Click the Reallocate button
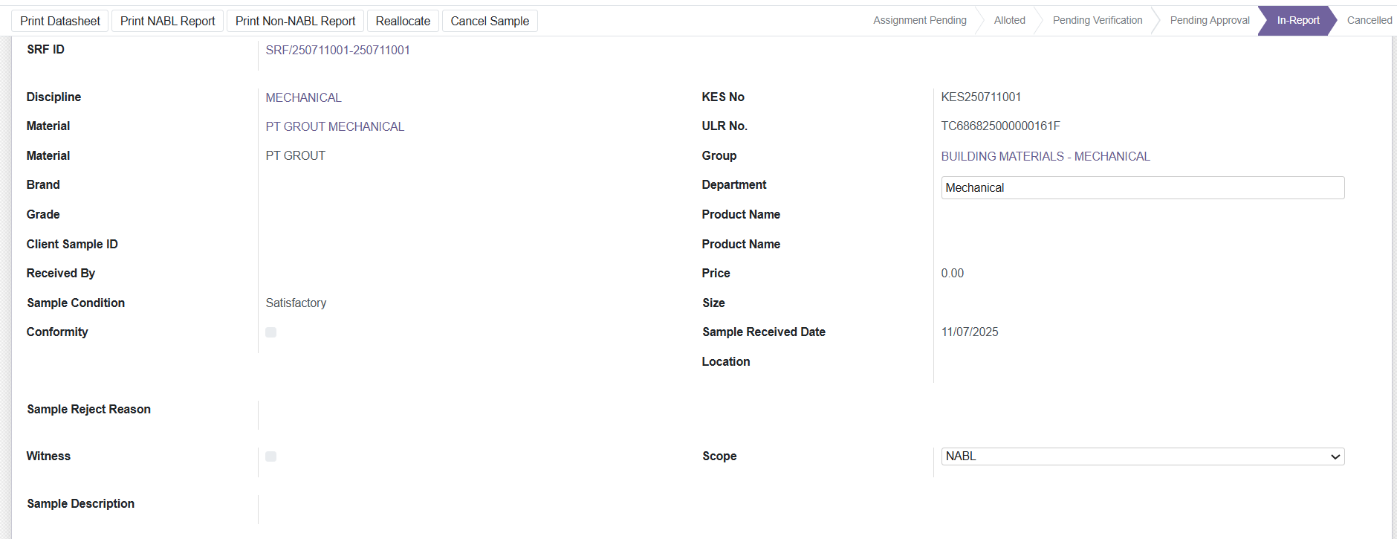The image size is (1397, 539). 403,21
